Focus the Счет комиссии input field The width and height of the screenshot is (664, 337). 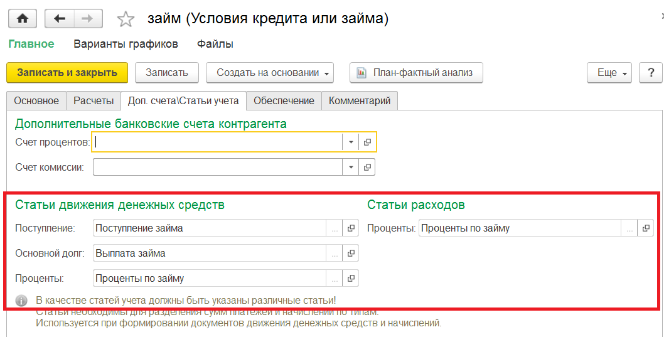[217, 167]
